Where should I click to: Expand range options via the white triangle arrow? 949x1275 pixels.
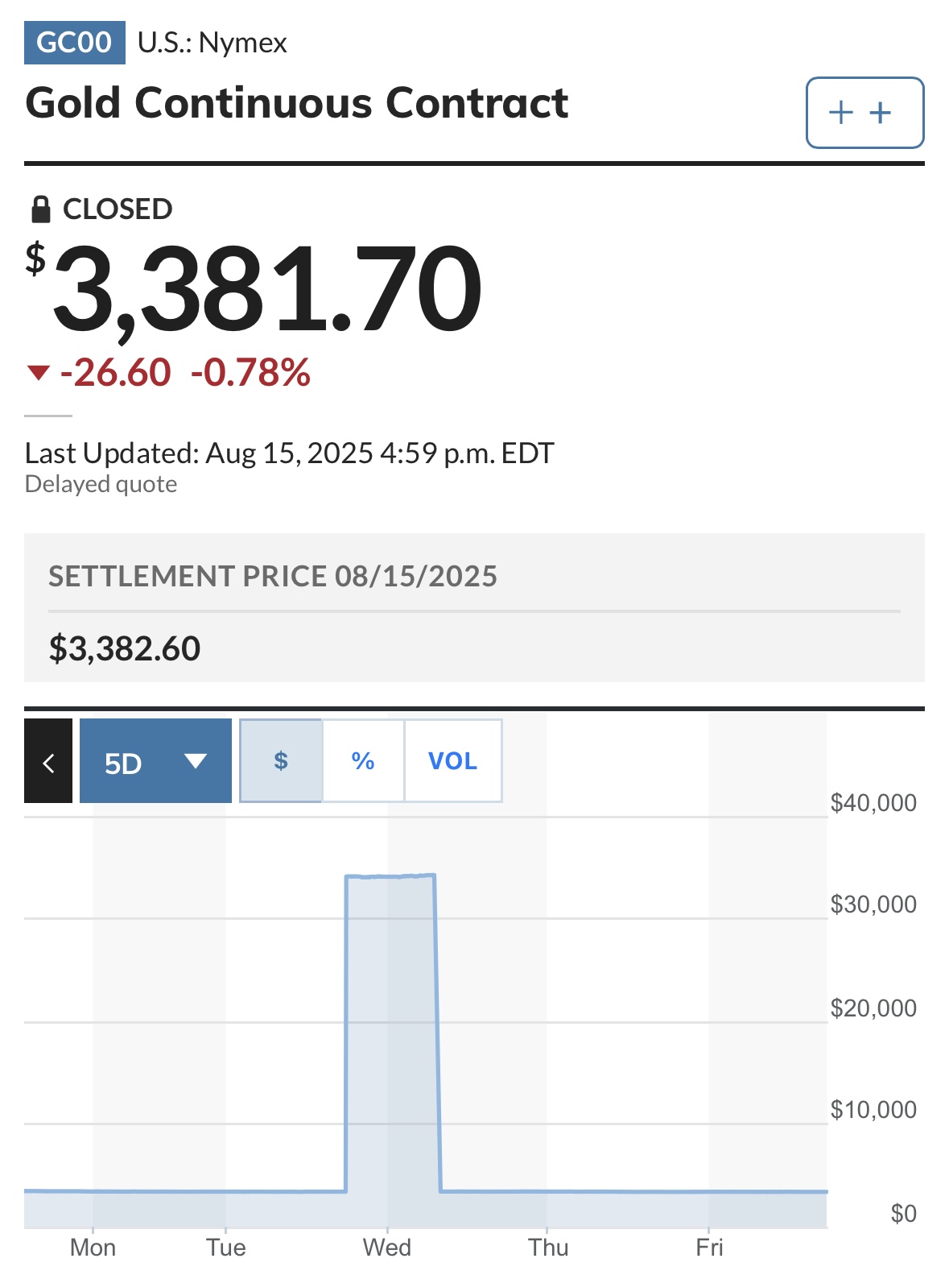(196, 760)
